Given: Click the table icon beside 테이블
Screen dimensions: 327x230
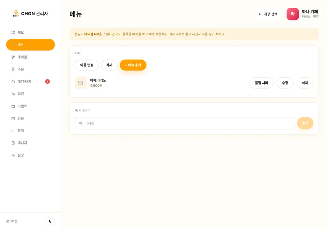Looking at the screenshot, I should click(x=13, y=57).
